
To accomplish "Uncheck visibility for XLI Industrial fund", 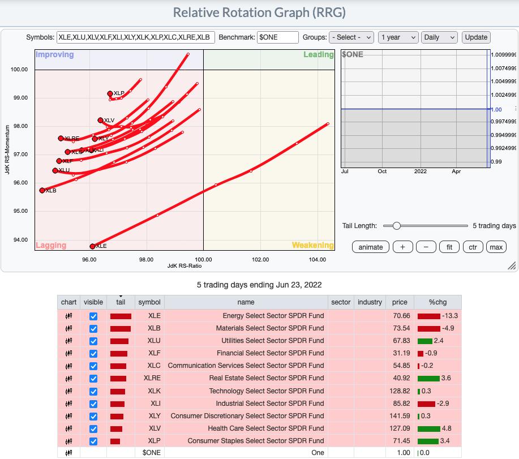I will 93,404.
